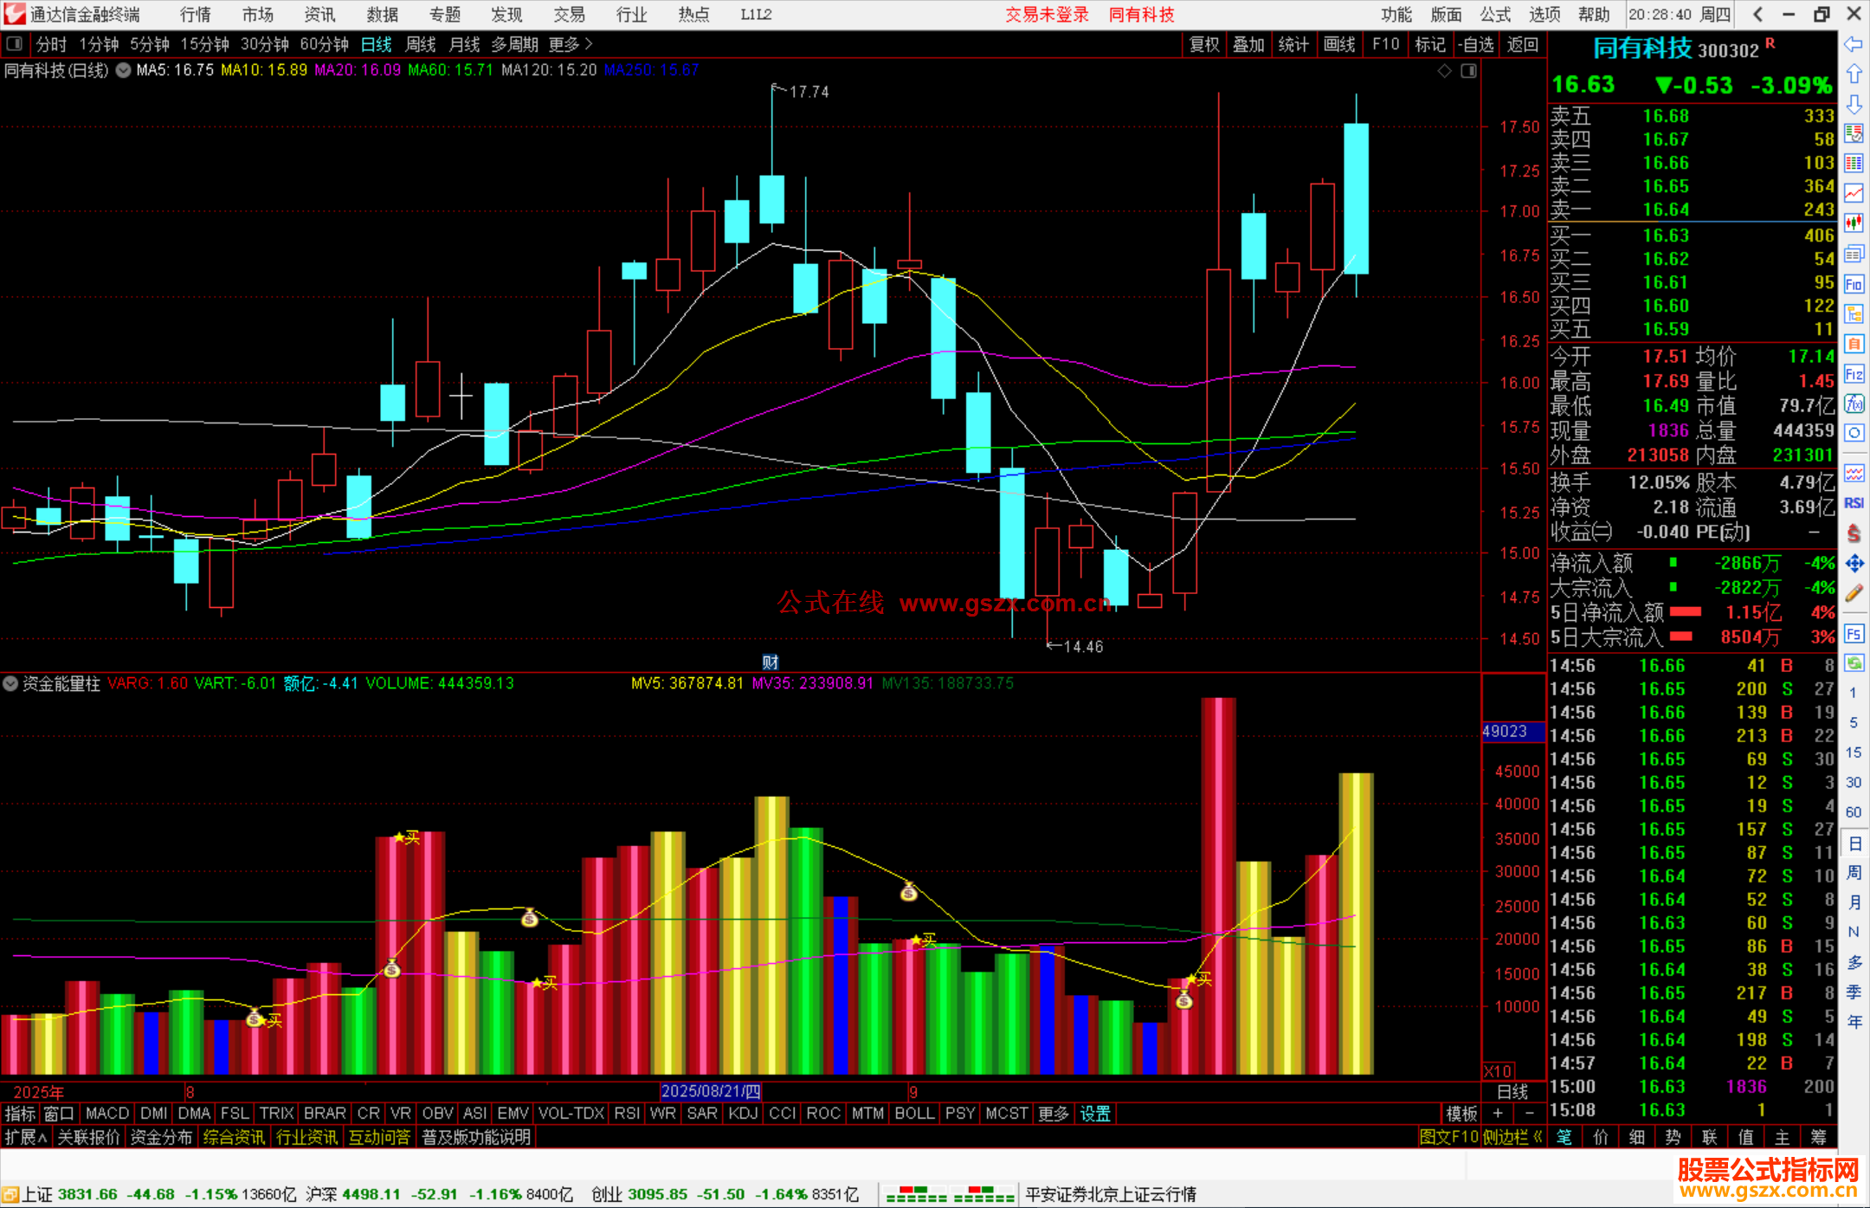Screen dimensions: 1870x1208
Task: Open the f(x) formula manager icon
Action: [x=1854, y=404]
